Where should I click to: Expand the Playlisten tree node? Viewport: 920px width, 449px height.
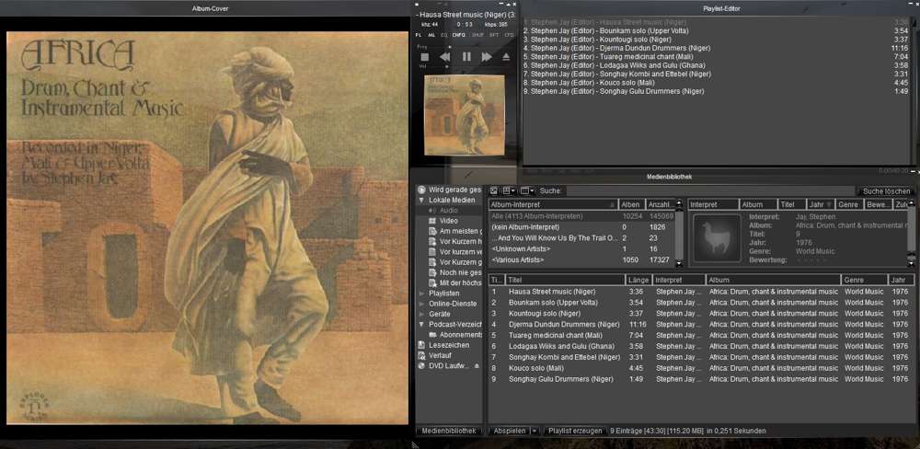[x=422, y=294]
